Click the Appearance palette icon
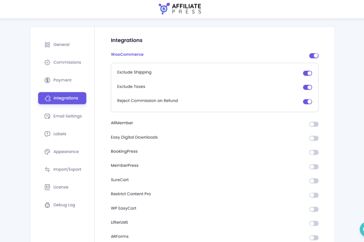This screenshot has height=242, width=364. (47, 152)
